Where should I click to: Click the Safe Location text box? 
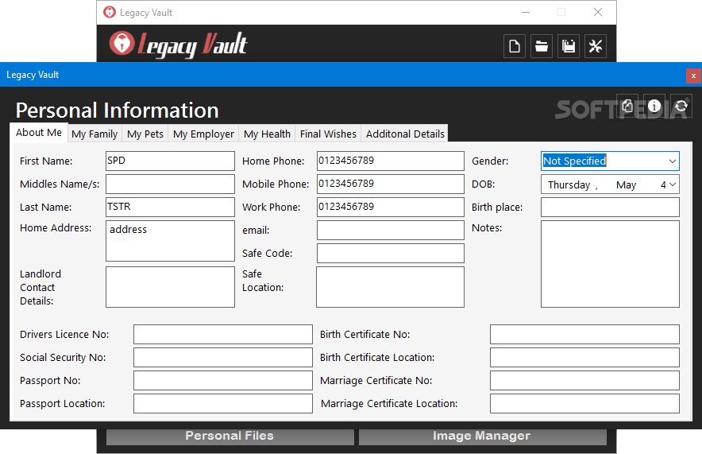pyautogui.click(x=391, y=287)
